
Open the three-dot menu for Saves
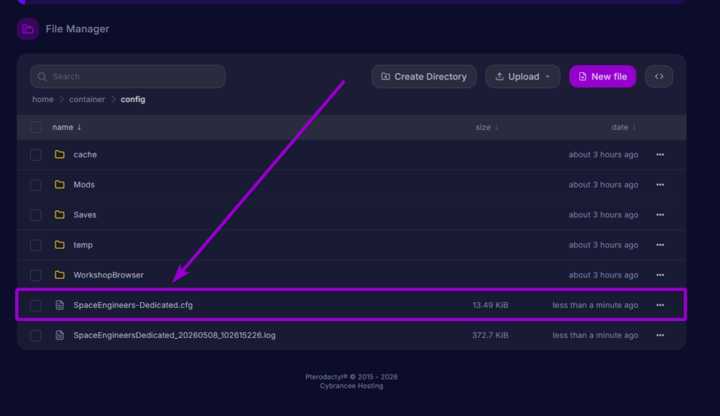[660, 215]
